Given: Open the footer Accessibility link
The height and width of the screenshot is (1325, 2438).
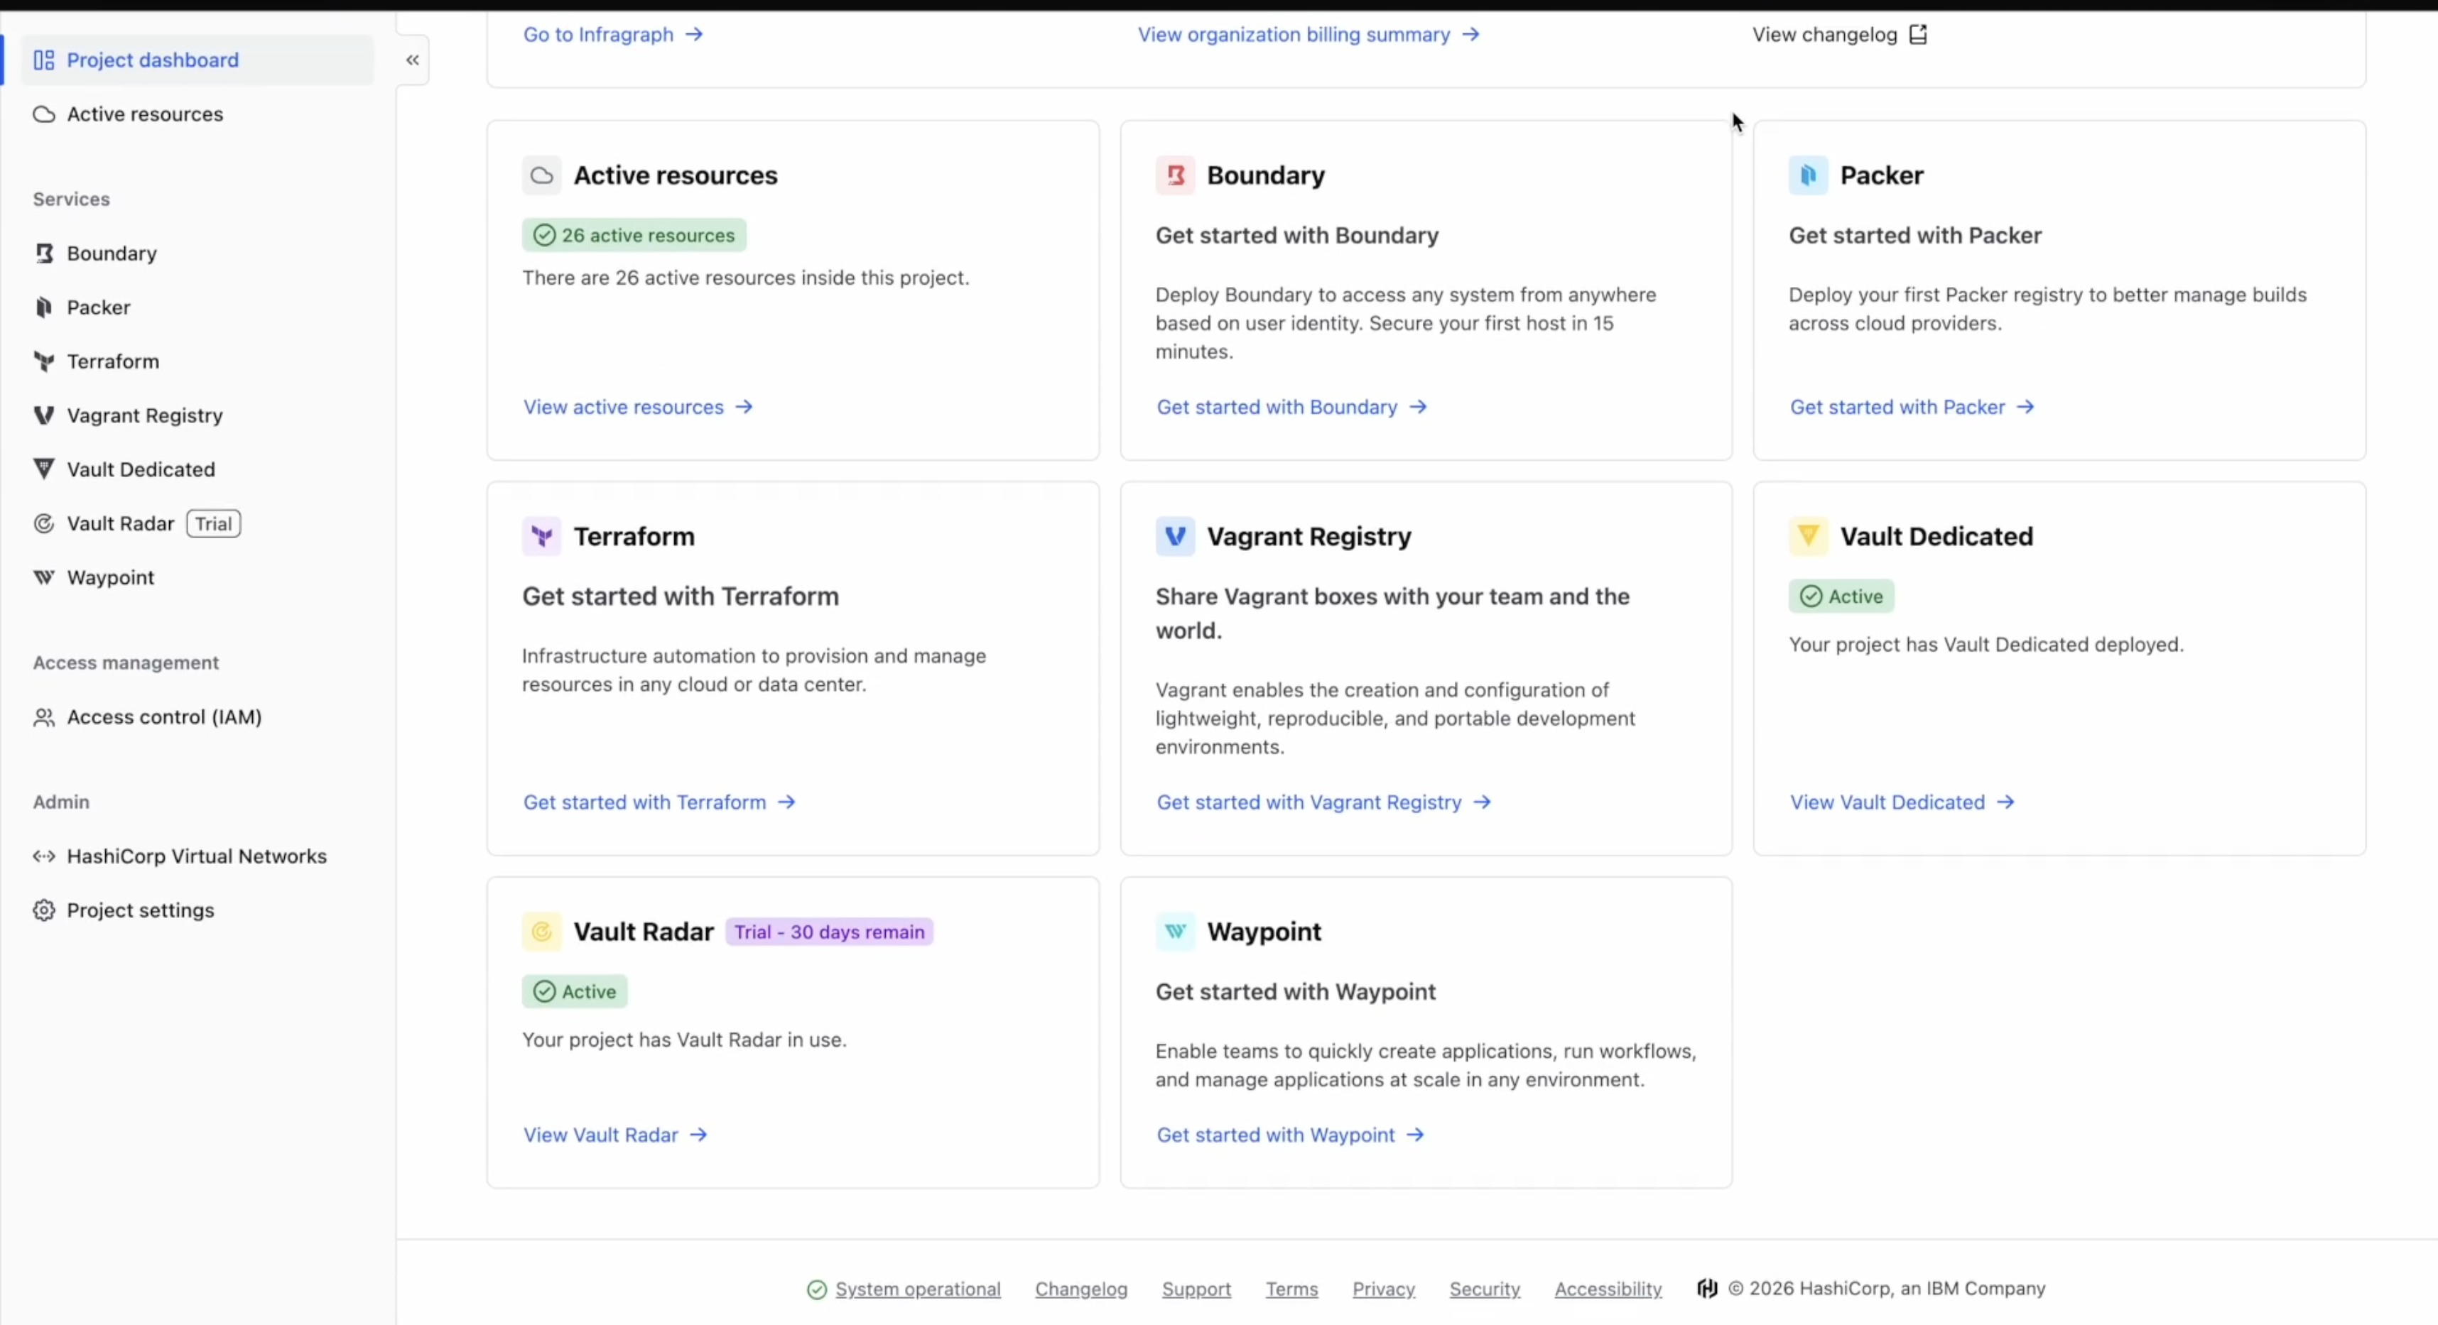Looking at the screenshot, I should (x=1608, y=1289).
